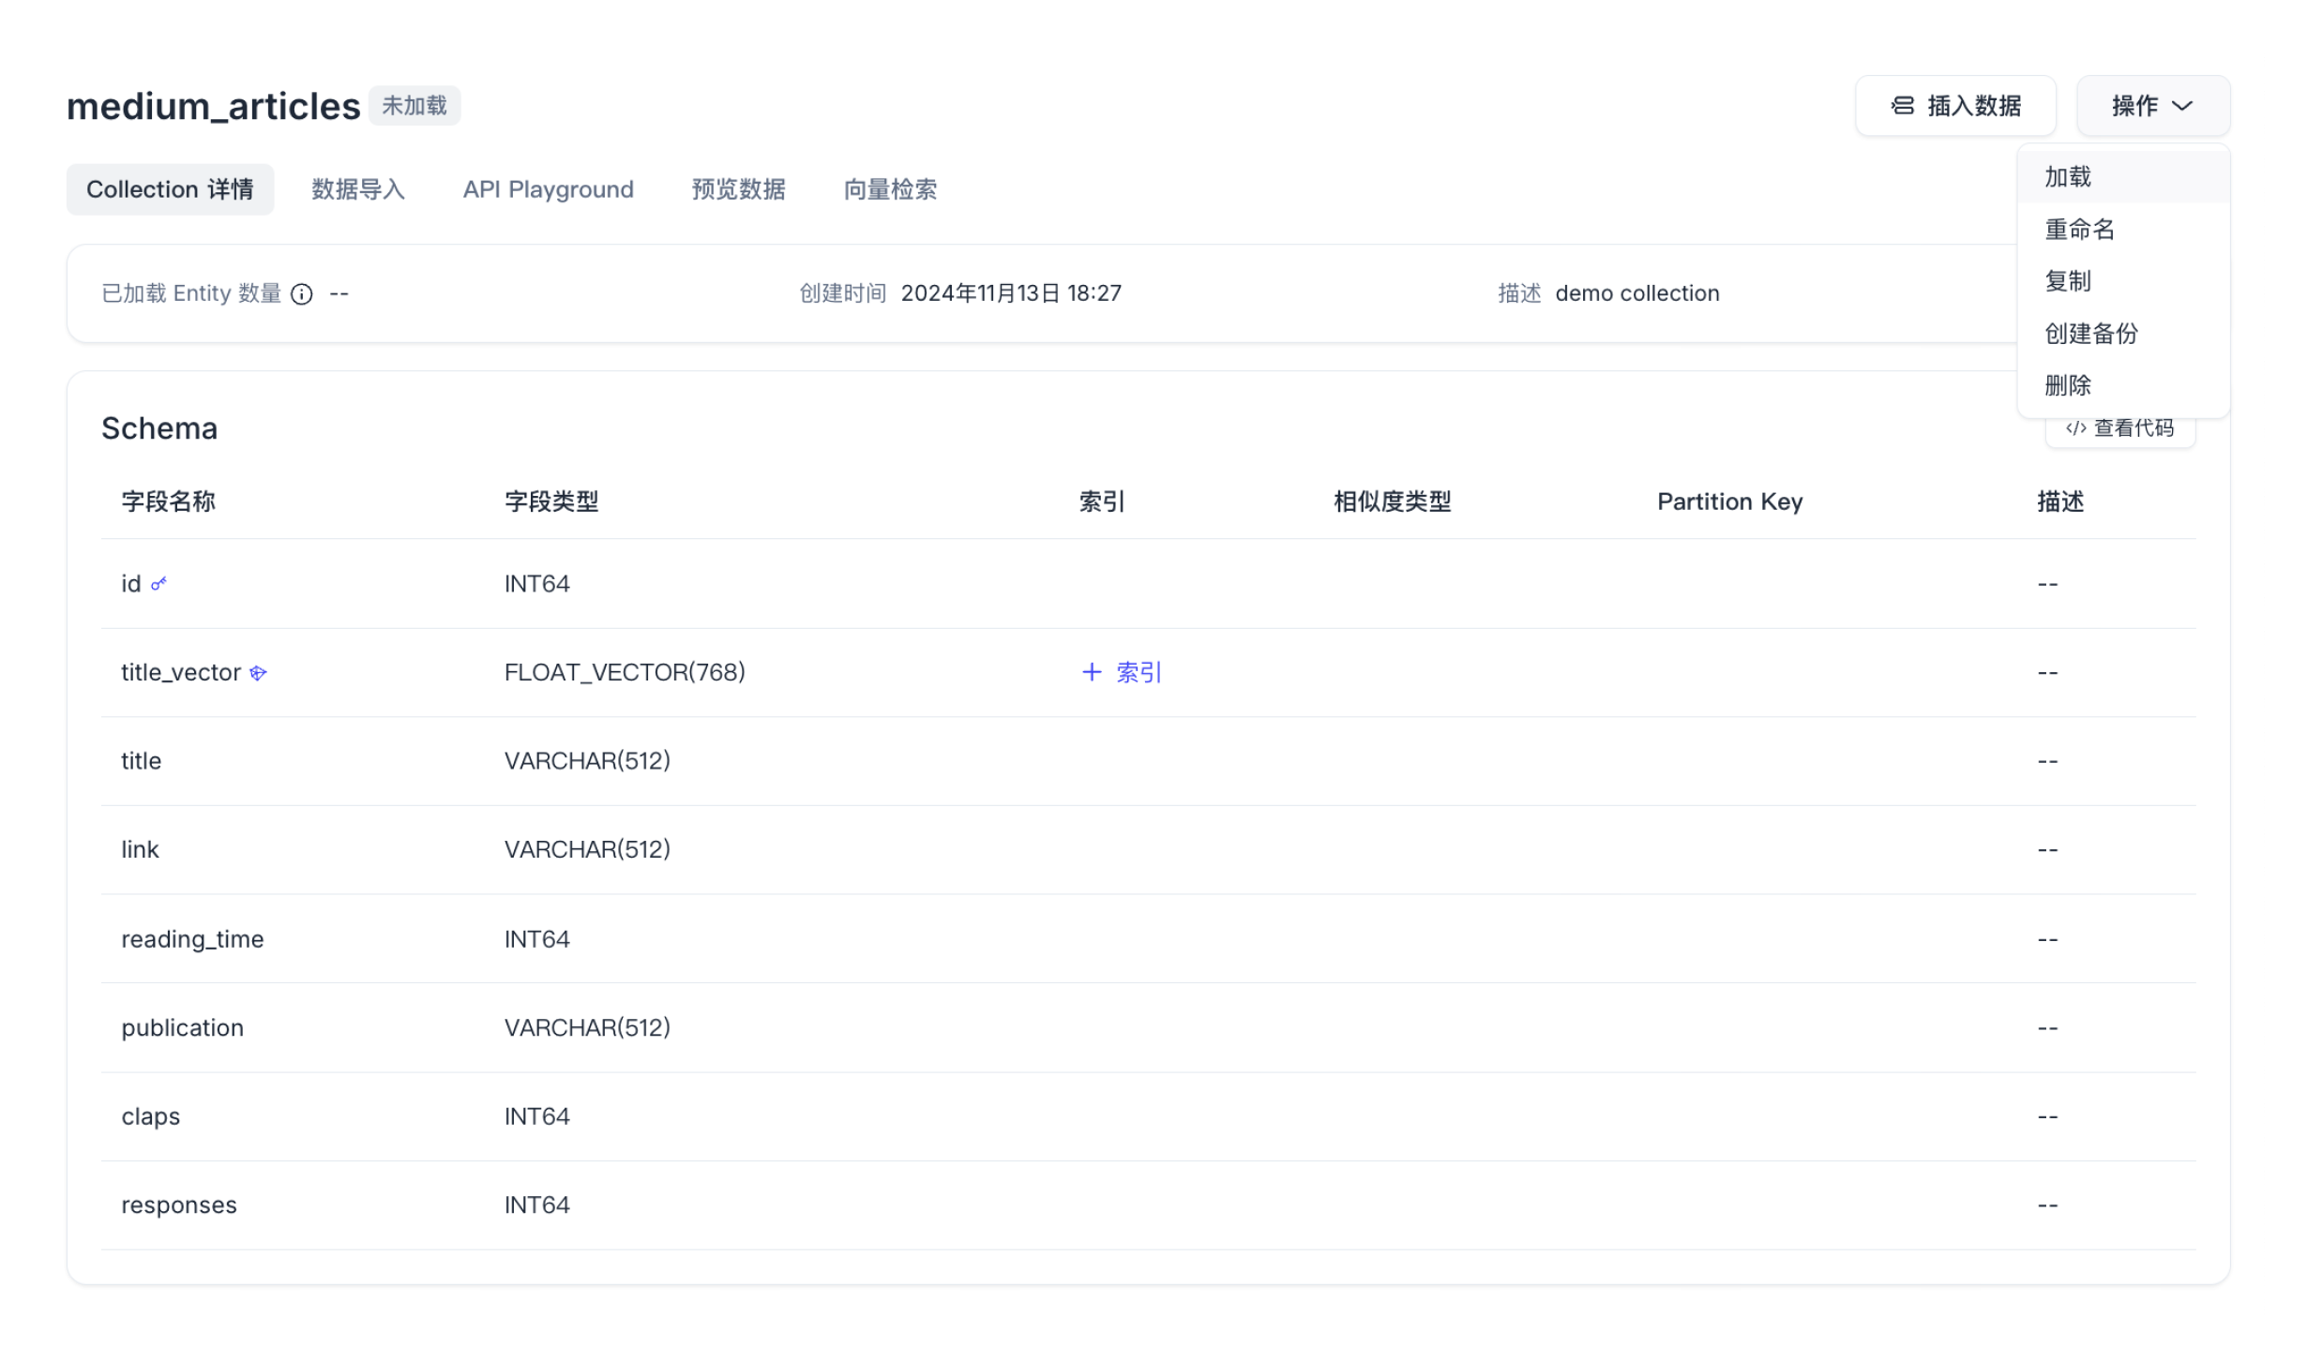The width and height of the screenshot is (2307, 1361).
Task: Expand the 操作 dropdown
Action: (x=2153, y=106)
